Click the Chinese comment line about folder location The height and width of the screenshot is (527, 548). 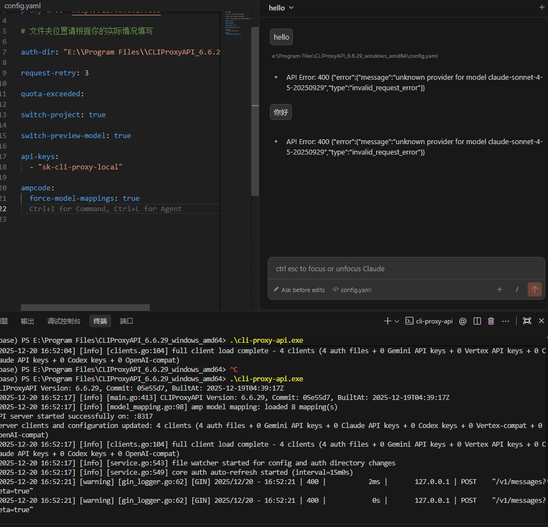pyautogui.click(x=86, y=31)
